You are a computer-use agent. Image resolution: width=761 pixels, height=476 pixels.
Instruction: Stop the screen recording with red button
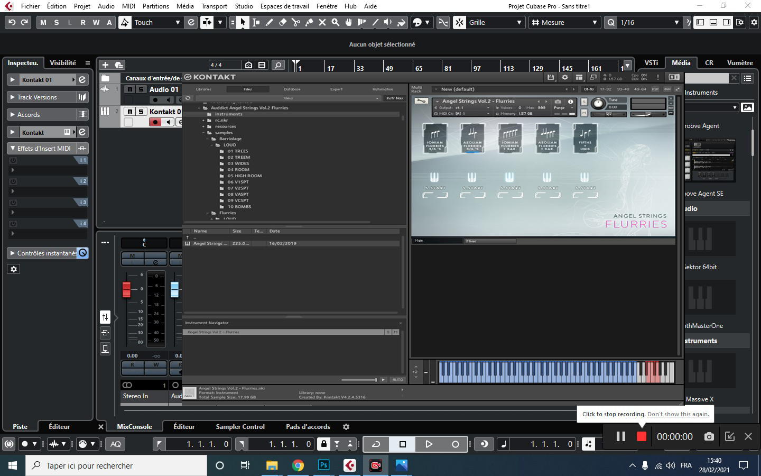[642, 436]
